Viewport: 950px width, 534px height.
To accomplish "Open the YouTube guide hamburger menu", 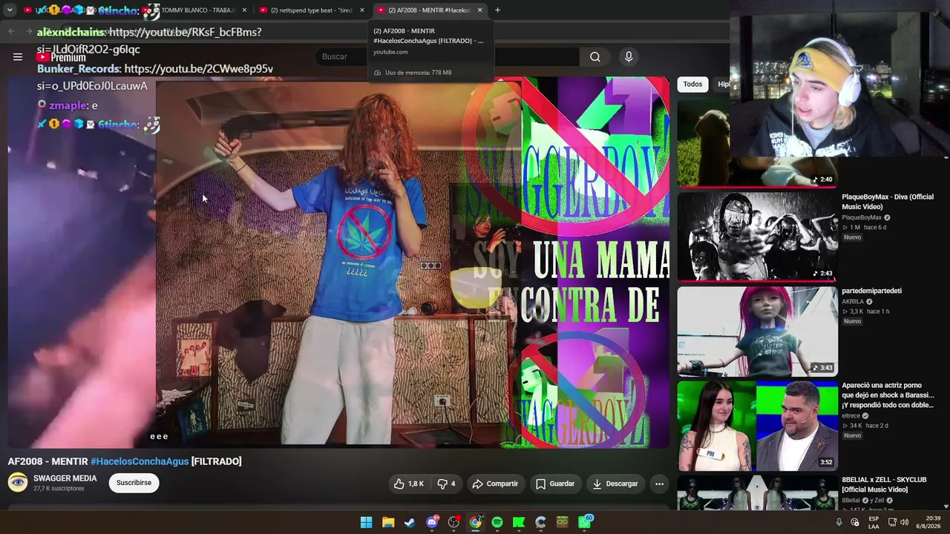I will [x=18, y=56].
